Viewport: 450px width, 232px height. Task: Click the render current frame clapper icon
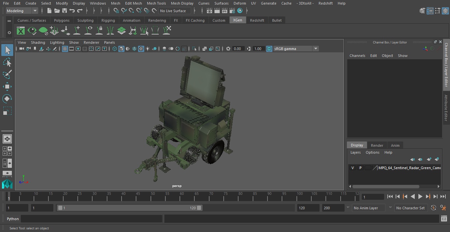[x=217, y=11]
